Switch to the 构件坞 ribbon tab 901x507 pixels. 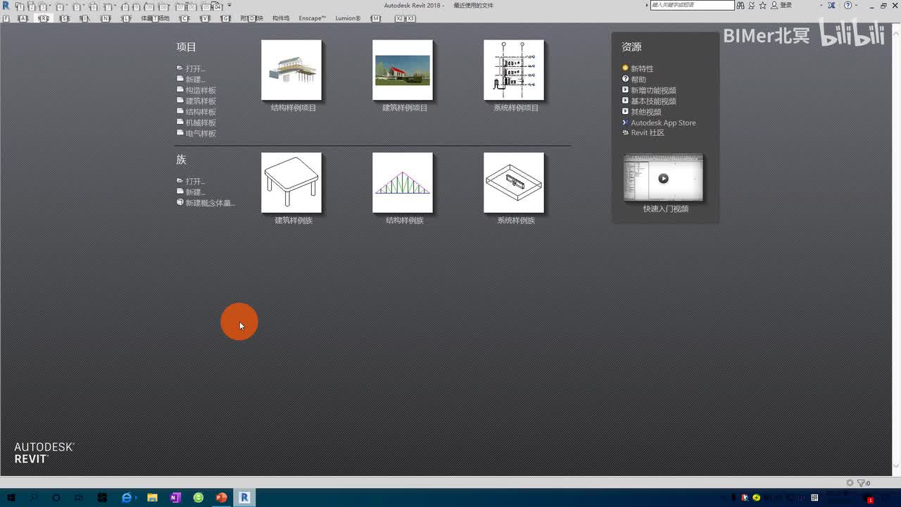tap(281, 18)
